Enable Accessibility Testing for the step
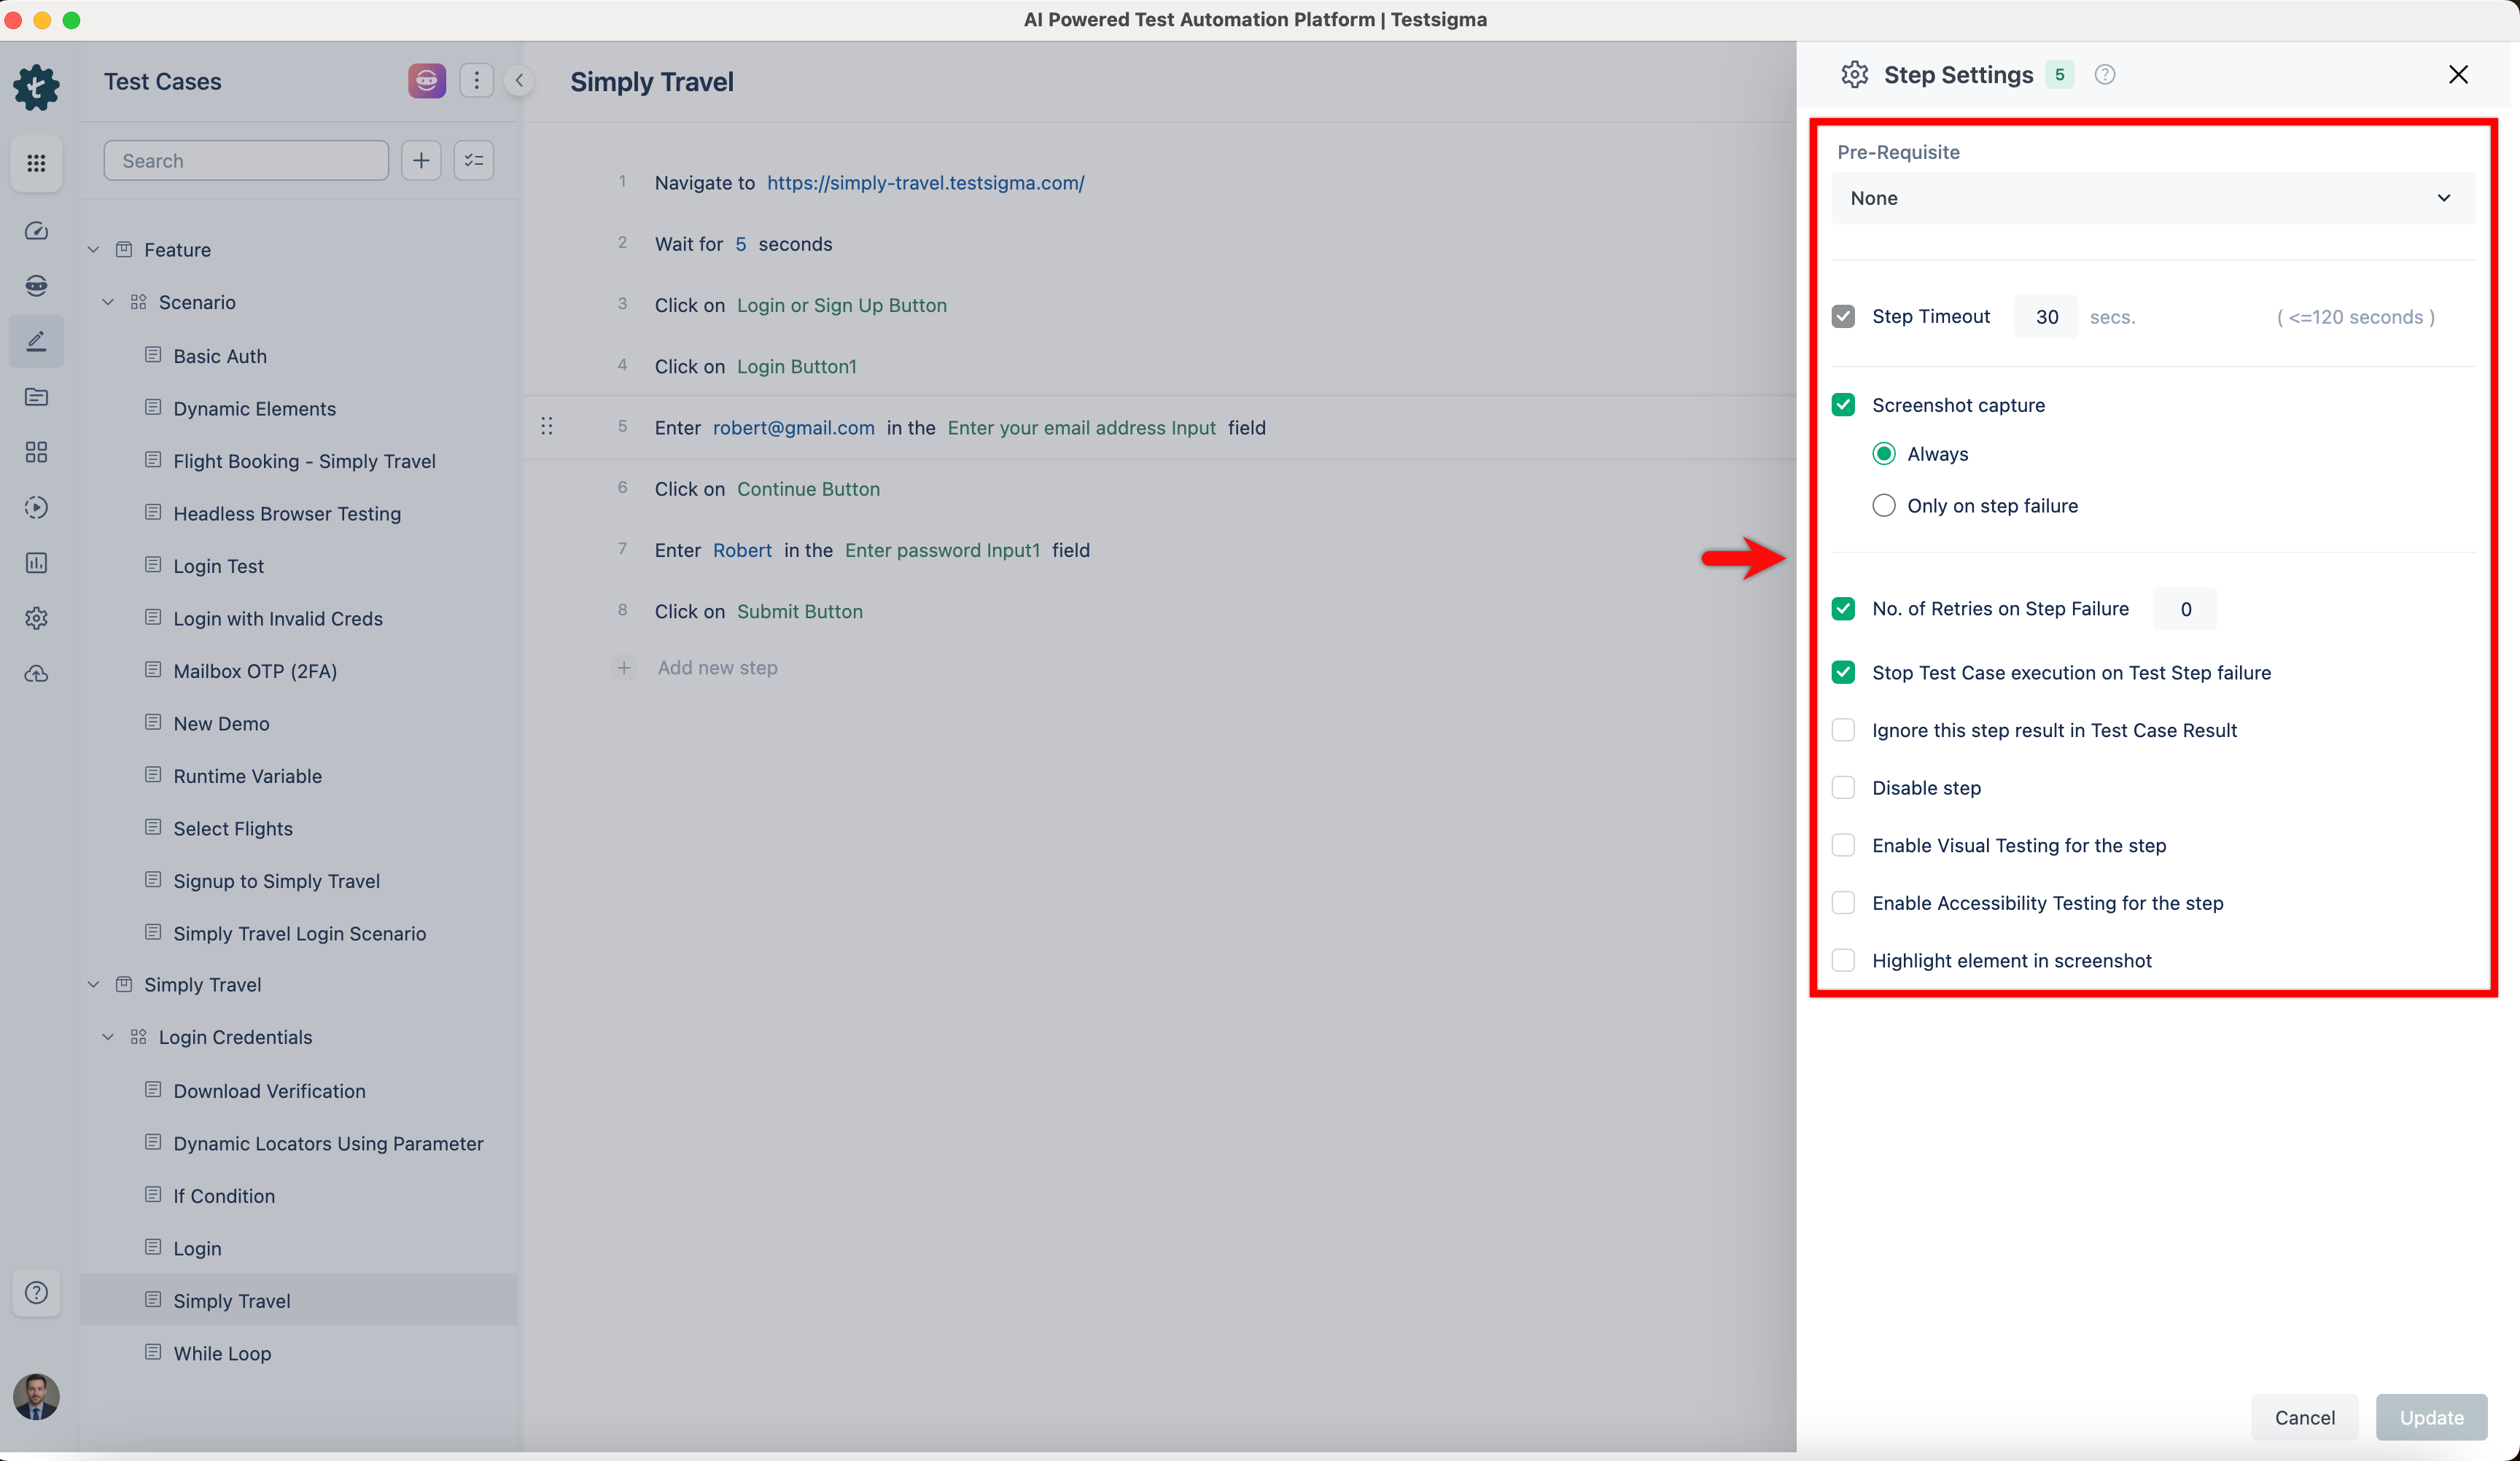 click(x=1843, y=903)
